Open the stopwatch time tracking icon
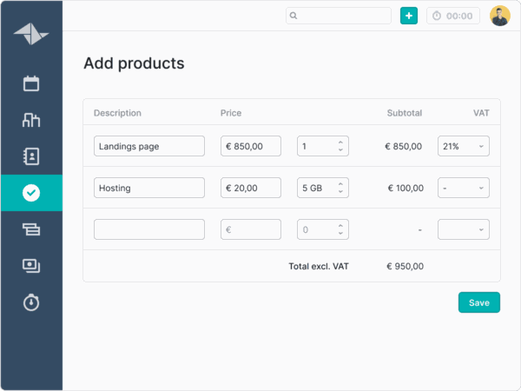This screenshot has height=391, width=521. (31, 302)
